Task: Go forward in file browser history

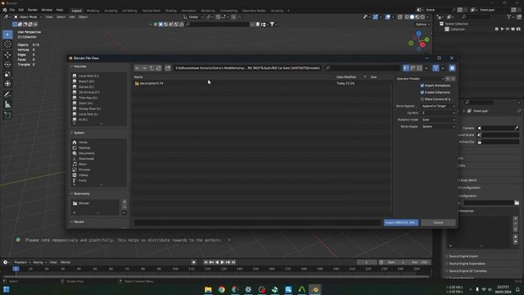Action: pyautogui.click(x=144, y=68)
